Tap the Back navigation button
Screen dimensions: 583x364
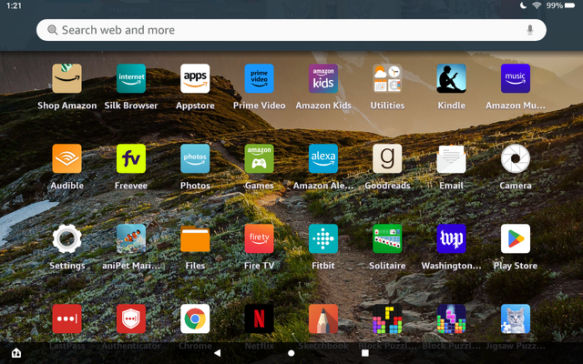(218, 353)
